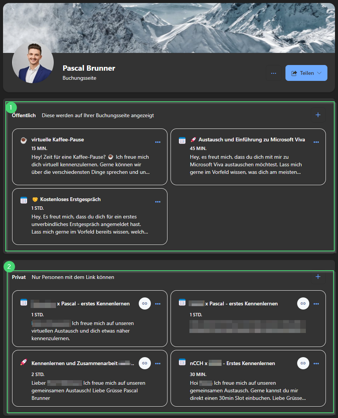Click calendar icon on Kostenloses Erstgespräch card
The width and height of the screenshot is (338, 418).
click(23, 200)
